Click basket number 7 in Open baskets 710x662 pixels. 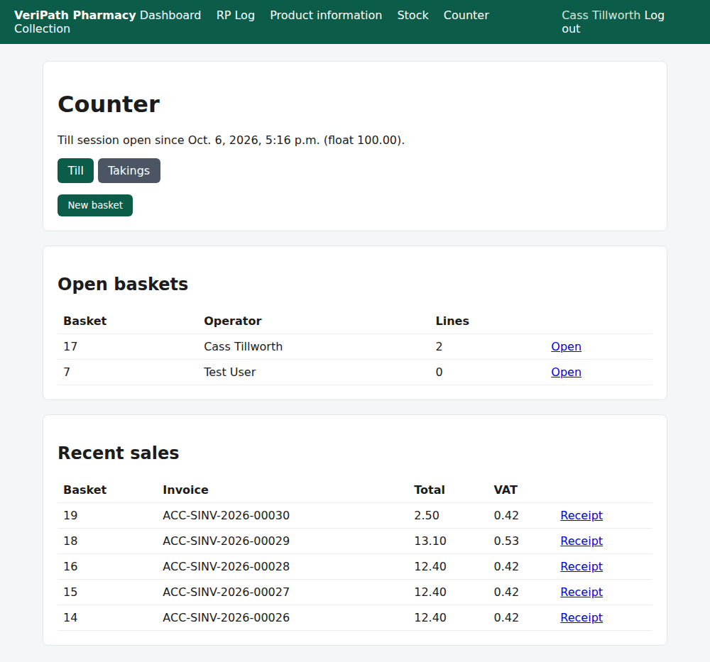[x=67, y=372]
